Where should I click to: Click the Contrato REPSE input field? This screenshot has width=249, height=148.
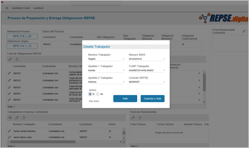pyautogui.click(x=146, y=82)
